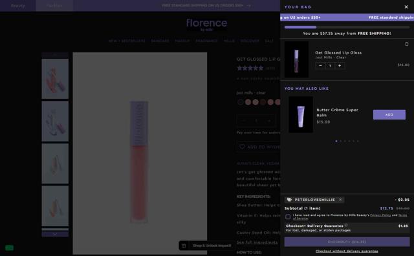Click the Checkout+ button
Screen dimensions: 414x256
click(347, 242)
